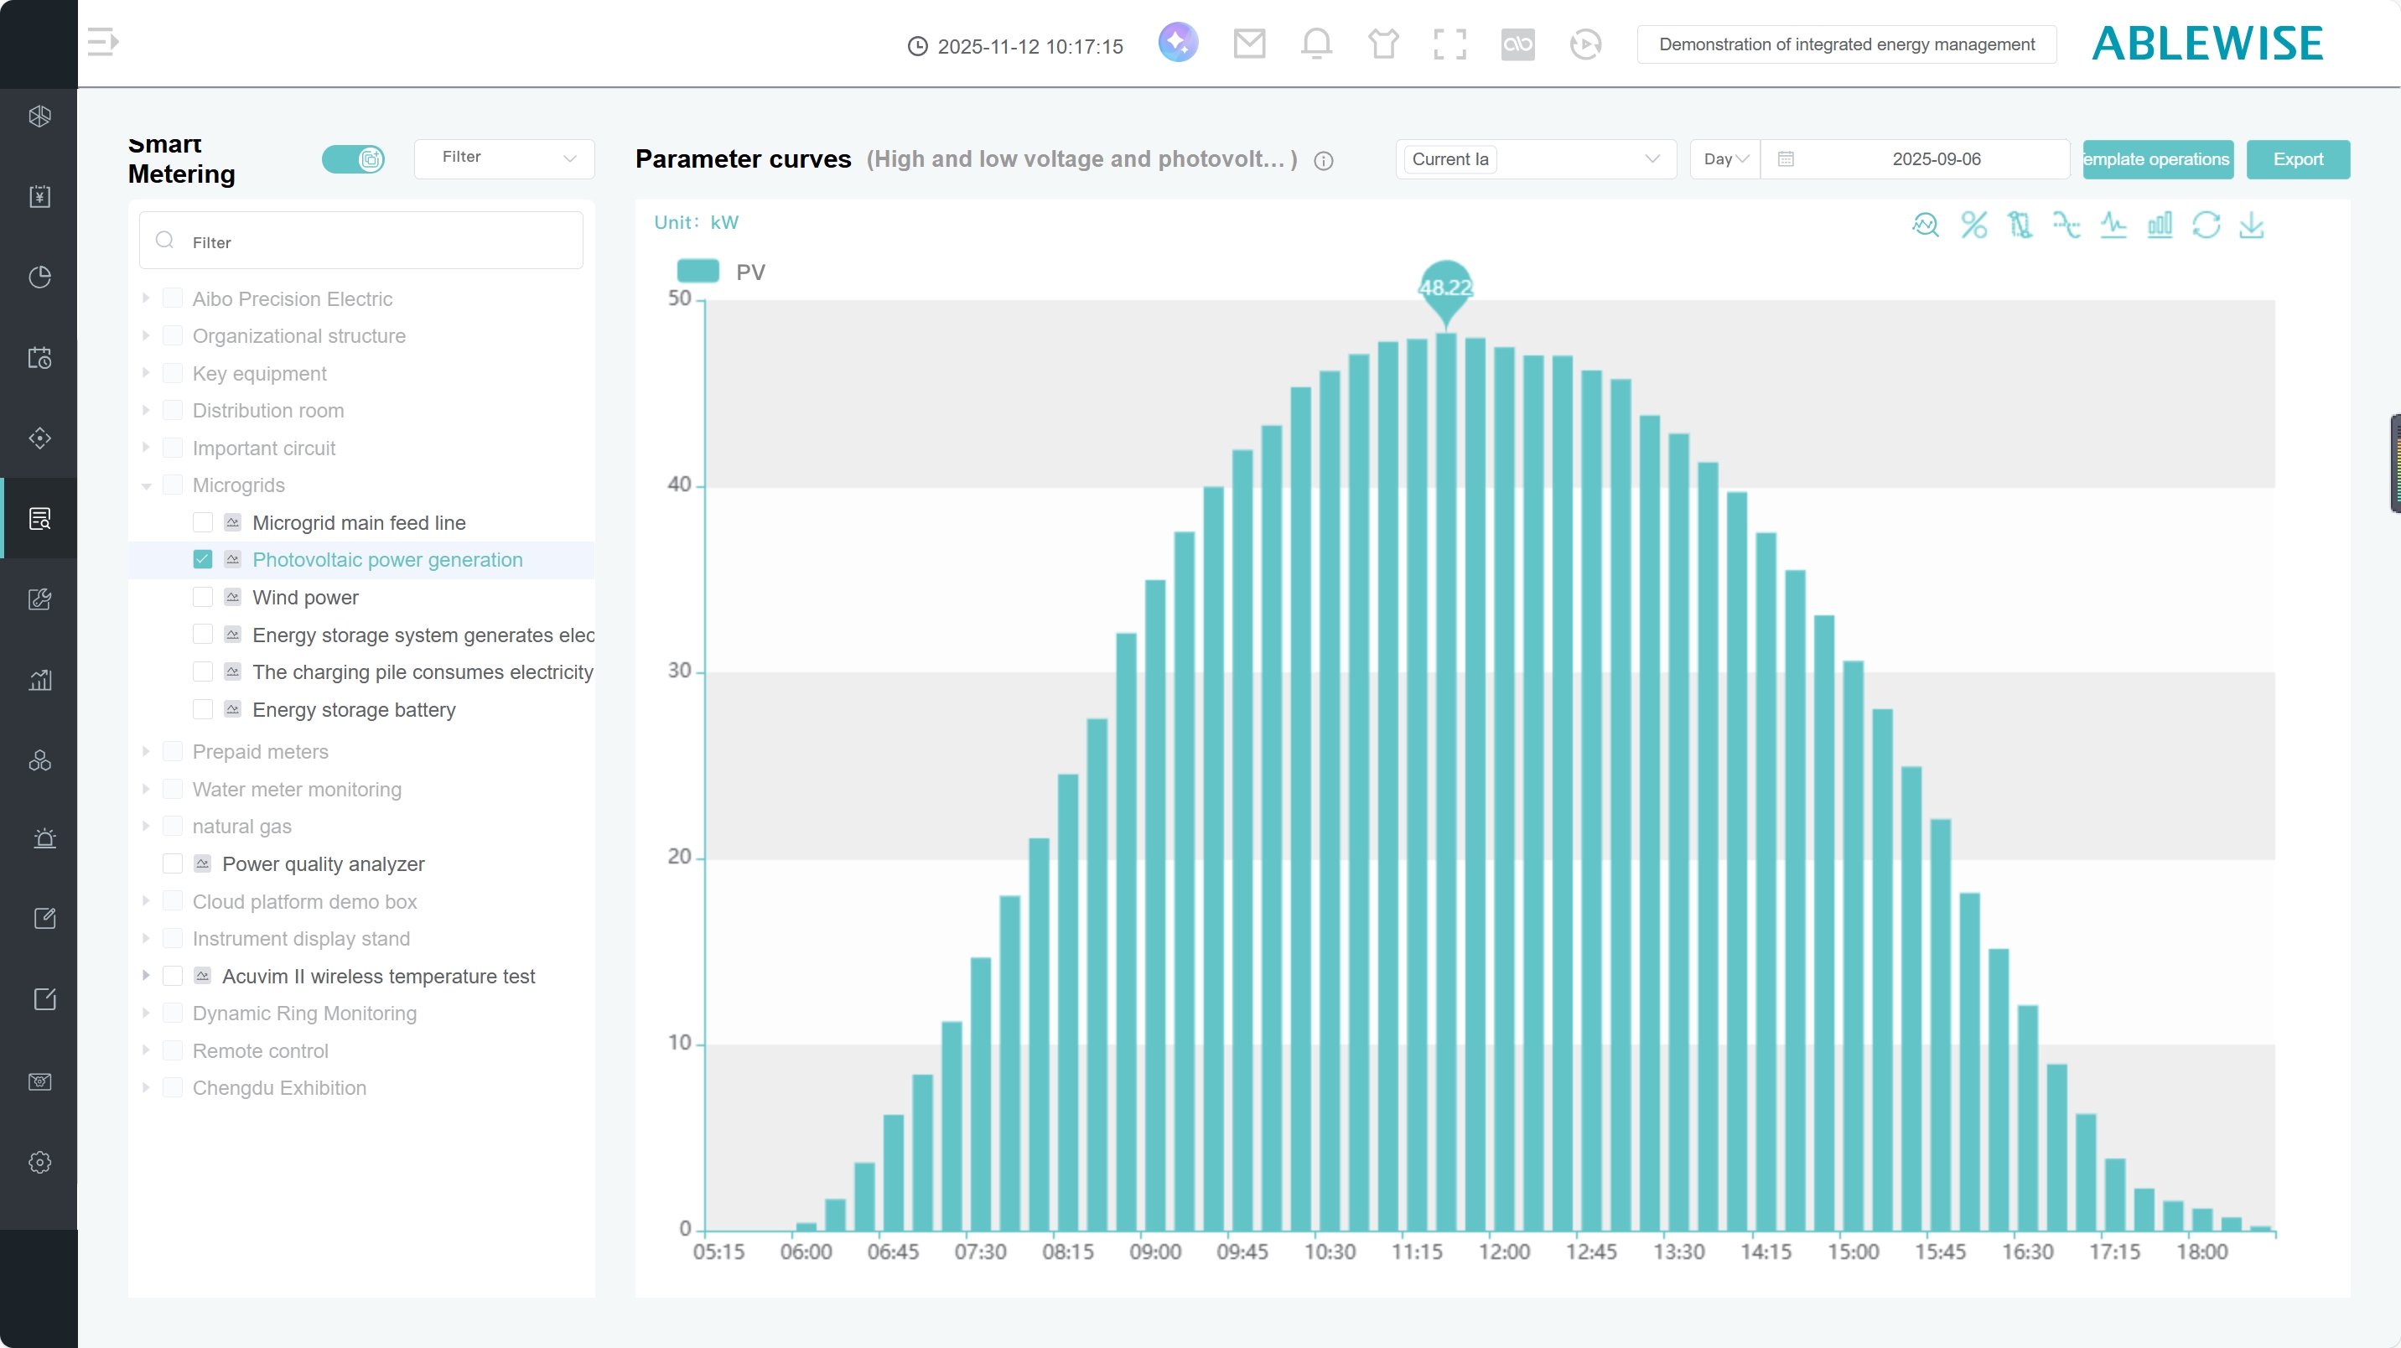Collapse the Microgrids tree node
Screen dimensions: 2401x1348
[x=147, y=485]
